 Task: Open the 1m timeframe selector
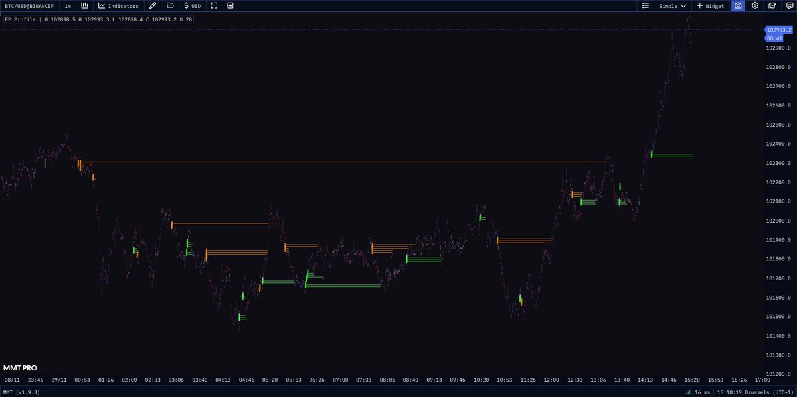[x=66, y=5]
